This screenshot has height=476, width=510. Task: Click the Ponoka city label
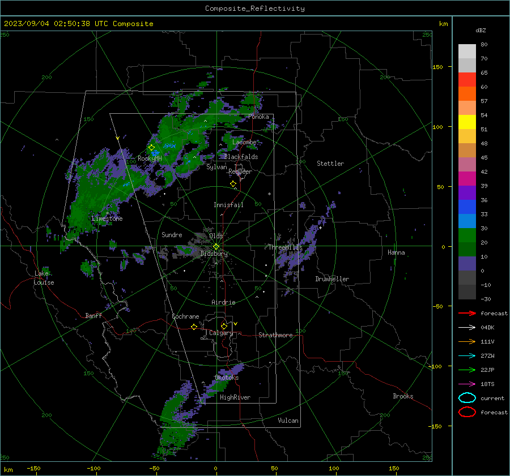[x=258, y=117]
